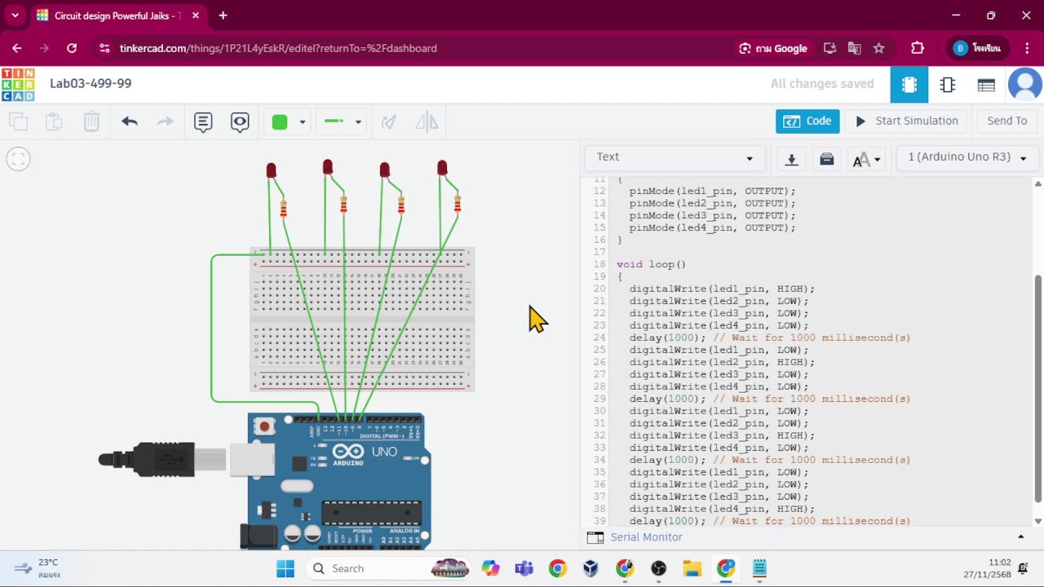Image resolution: width=1044 pixels, height=587 pixels.
Task: Select the breadboard component
Action: (x=362, y=320)
